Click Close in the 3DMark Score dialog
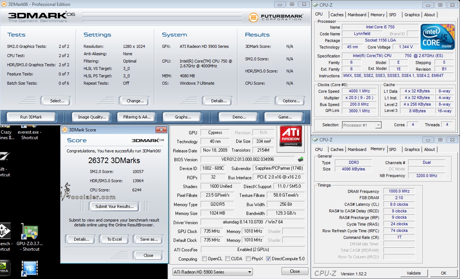 148,255
